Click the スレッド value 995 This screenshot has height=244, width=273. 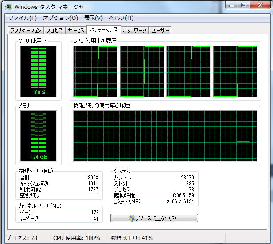point(190,183)
